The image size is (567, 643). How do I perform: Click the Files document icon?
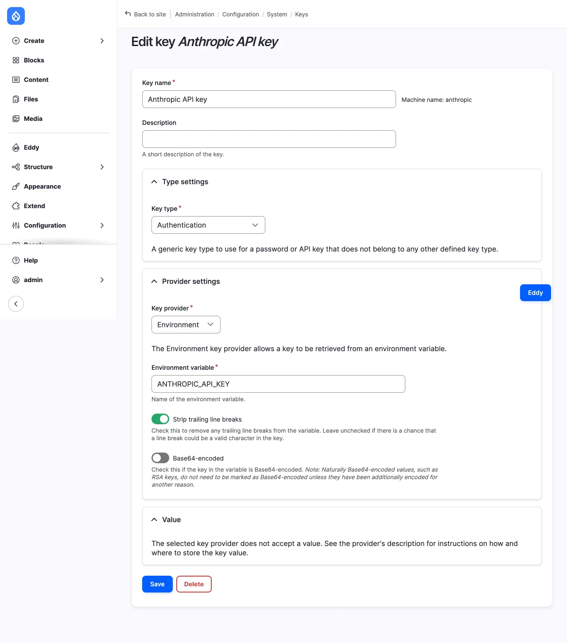pos(16,99)
